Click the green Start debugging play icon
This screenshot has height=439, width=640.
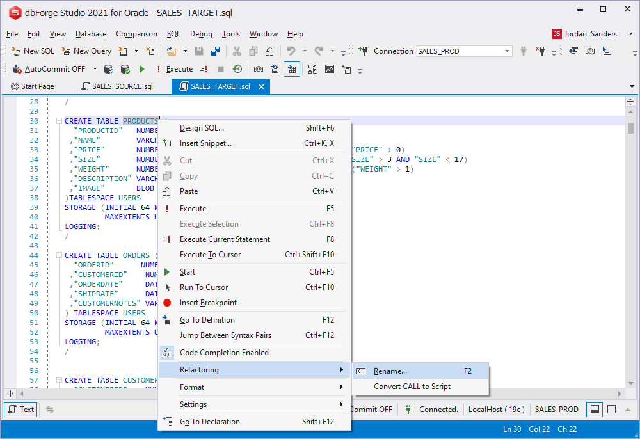[x=141, y=69]
